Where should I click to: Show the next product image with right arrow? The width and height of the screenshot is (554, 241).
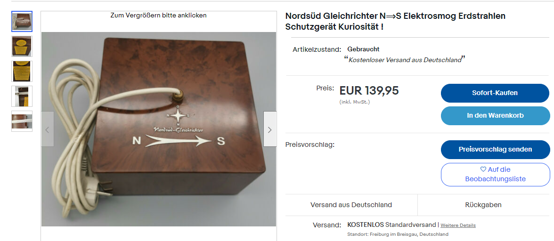coord(270,129)
